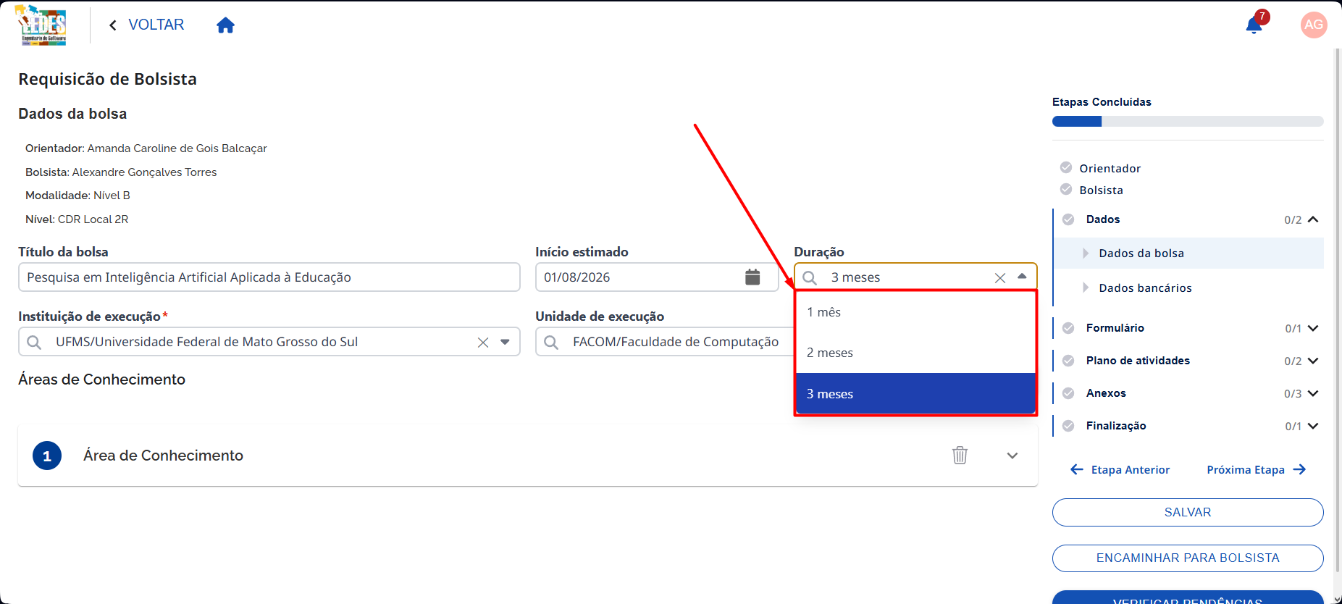Expand the Área de Conhecimento panel chevron
1342x604 pixels.
(x=1012, y=456)
